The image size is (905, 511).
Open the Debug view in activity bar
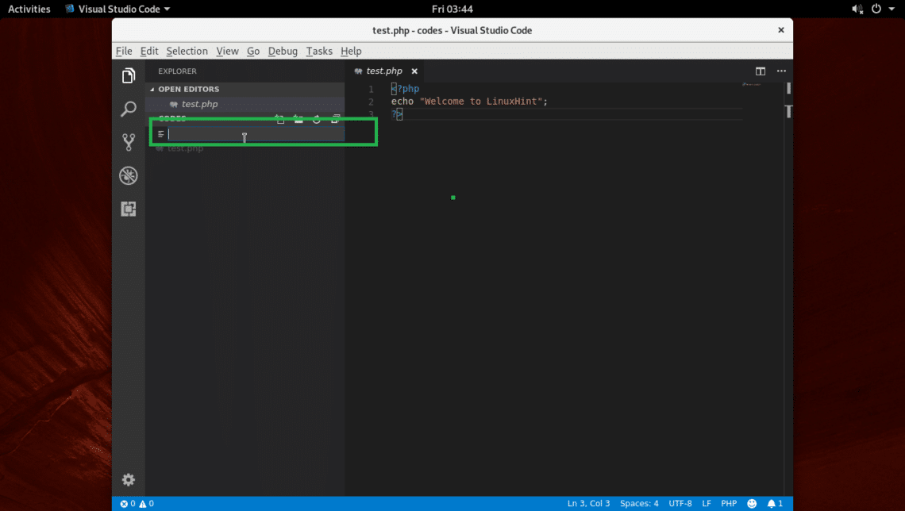click(128, 176)
